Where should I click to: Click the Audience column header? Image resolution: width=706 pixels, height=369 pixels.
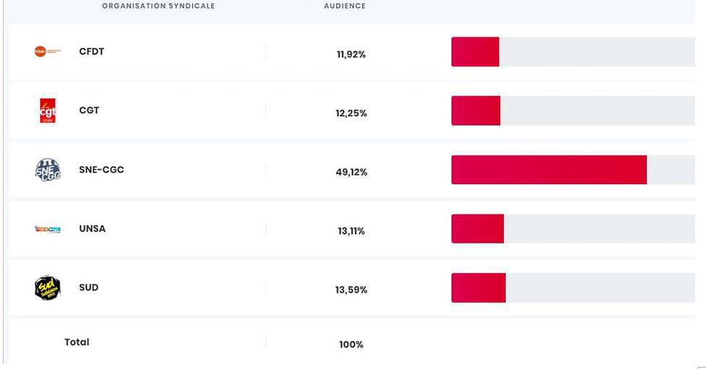tap(345, 6)
